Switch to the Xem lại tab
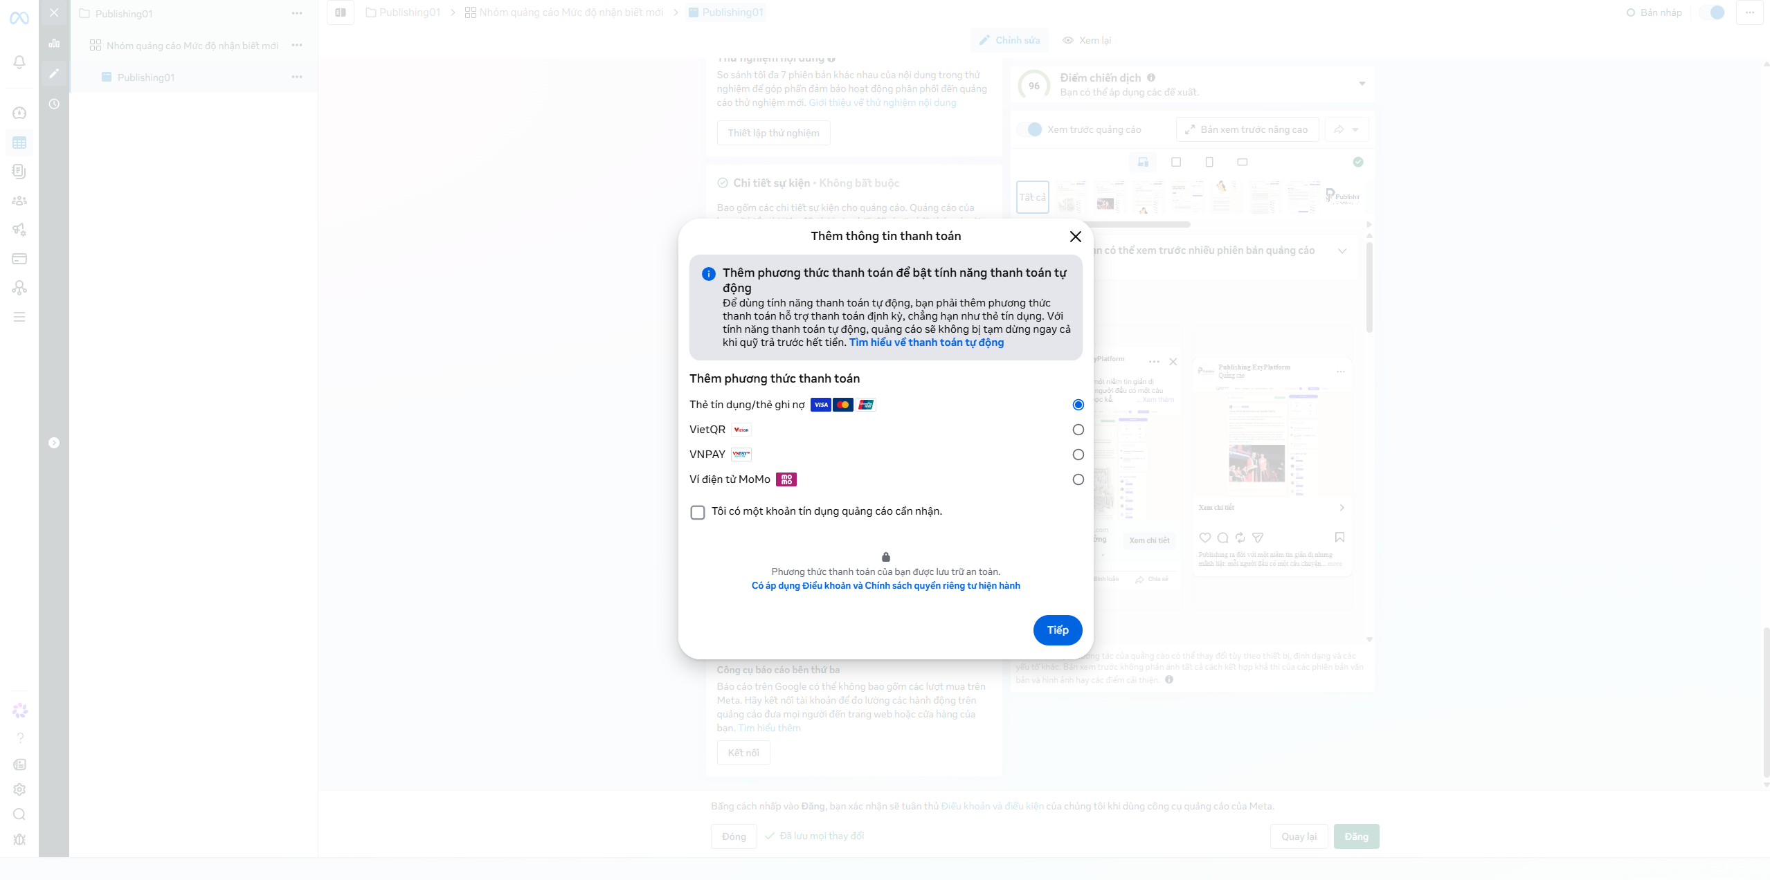The image size is (1770, 880). coord(1087,40)
